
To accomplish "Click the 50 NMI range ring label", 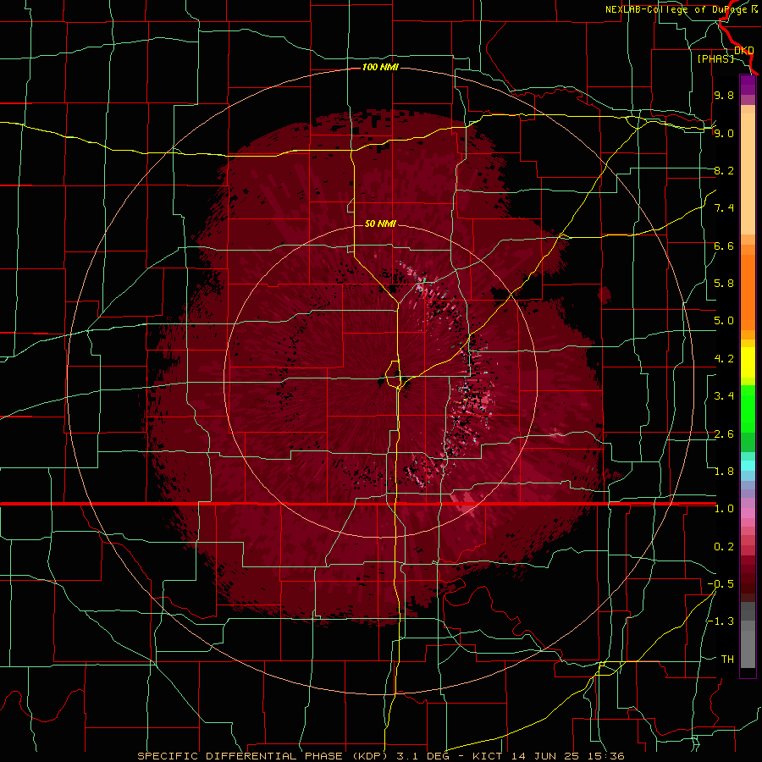I will [380, 224].
